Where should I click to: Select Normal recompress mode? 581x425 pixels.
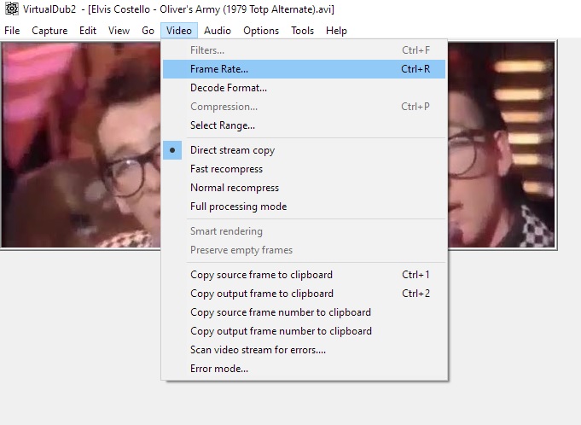305,188
